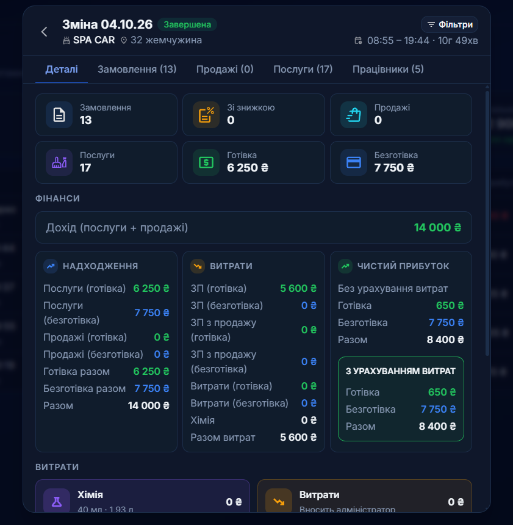
Task: Switch to the Деталі tab
Action: point(62,70)
